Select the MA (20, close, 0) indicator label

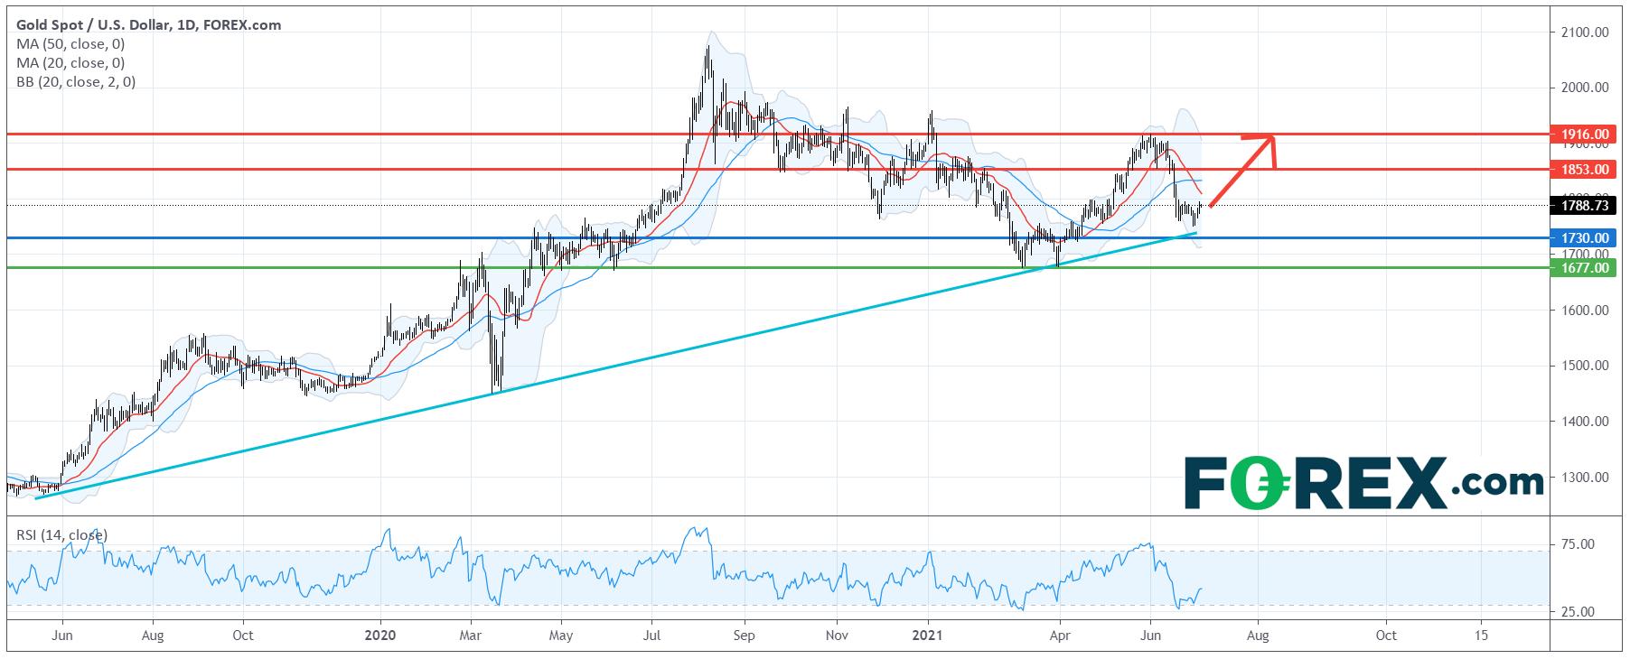coord(70,63)
